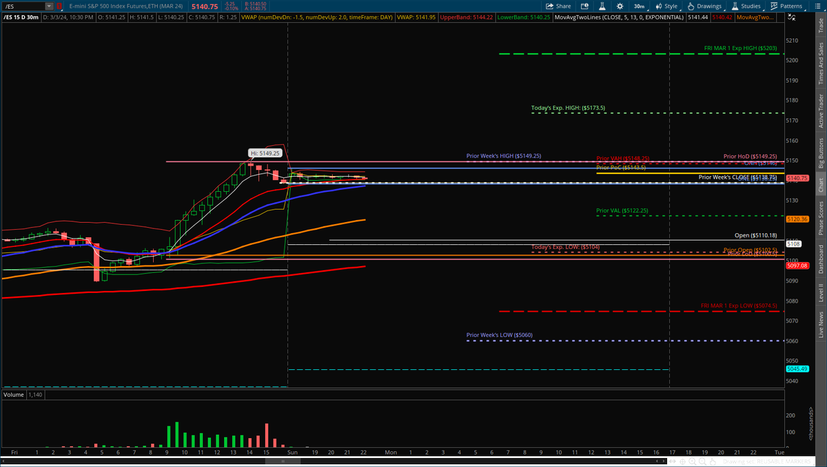Click the Prior Week's HIGH ($5149.25) label

[504, 156]
